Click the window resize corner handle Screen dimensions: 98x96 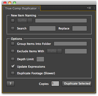95,91
